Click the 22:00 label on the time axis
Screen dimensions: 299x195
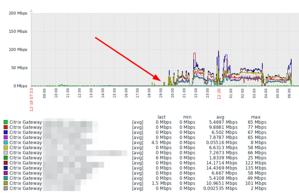[195, 93]
